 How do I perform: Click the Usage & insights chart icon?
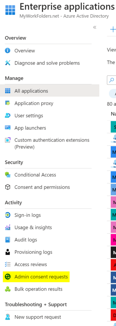(x=8, y=228)
